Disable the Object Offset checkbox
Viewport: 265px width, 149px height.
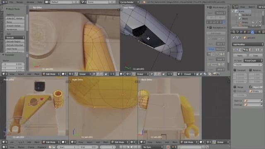251,87
